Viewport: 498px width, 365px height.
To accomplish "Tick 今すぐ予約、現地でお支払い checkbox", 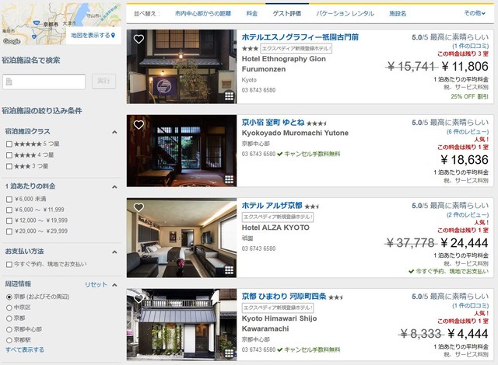I will 9,264.
